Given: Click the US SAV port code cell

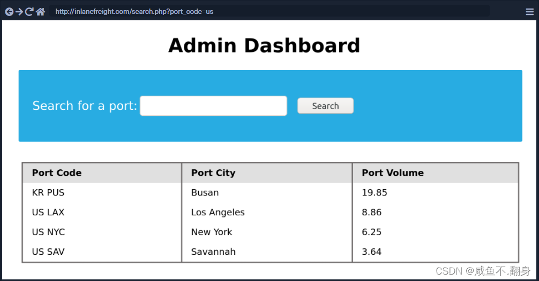Looking at the screenshot, I should 48,252.
